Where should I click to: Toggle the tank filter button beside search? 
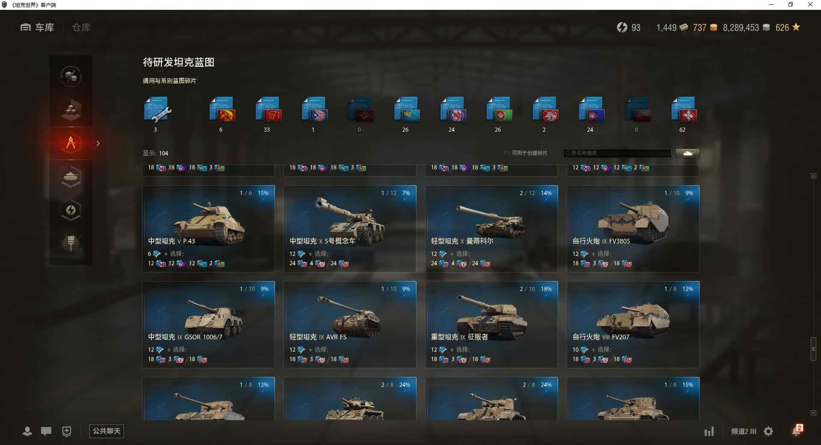click(x=688, y=153)
